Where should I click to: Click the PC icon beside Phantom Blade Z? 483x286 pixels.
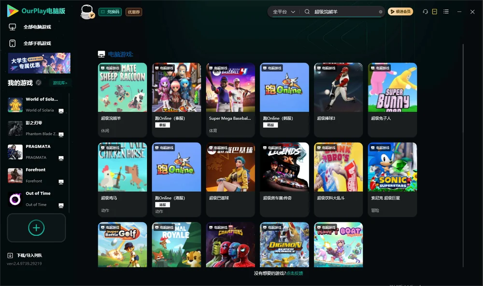pos(61,135)
